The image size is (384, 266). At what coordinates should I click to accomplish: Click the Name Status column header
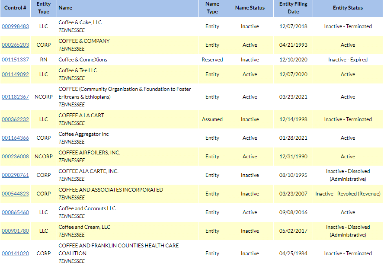pyautogui.click(x=250, y=8)
